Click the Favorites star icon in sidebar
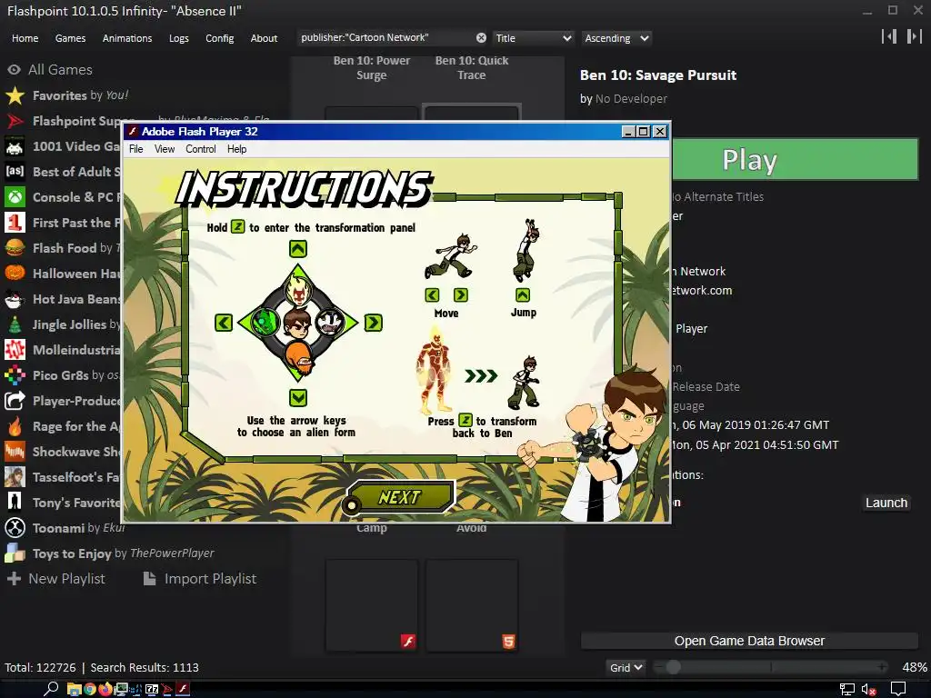Screen dimensions: 931x698 15,95
